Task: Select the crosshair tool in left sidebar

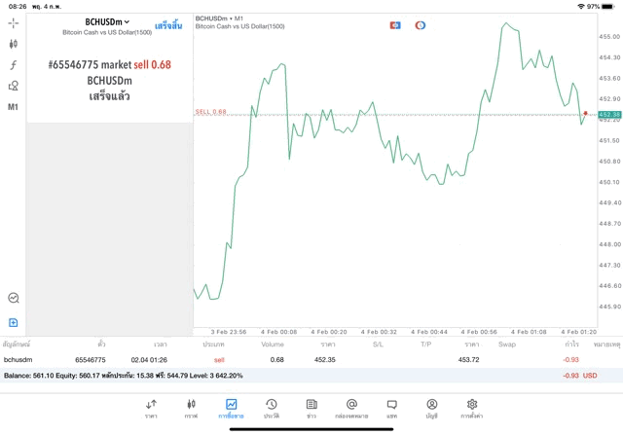Action: (13, 23)
